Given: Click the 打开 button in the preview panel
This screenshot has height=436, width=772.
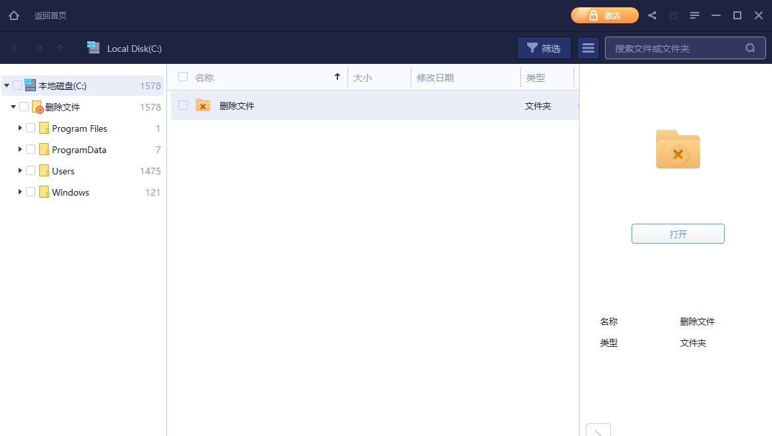Looking at the screenshot, I should tap(677, 234).
